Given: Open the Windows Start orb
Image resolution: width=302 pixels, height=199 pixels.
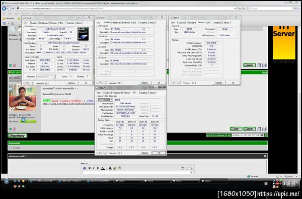Looking at the screenshot, I should pos(6,181).
